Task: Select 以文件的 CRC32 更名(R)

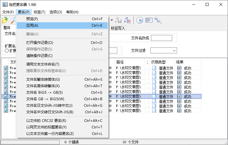Action: tap(62, 121)
